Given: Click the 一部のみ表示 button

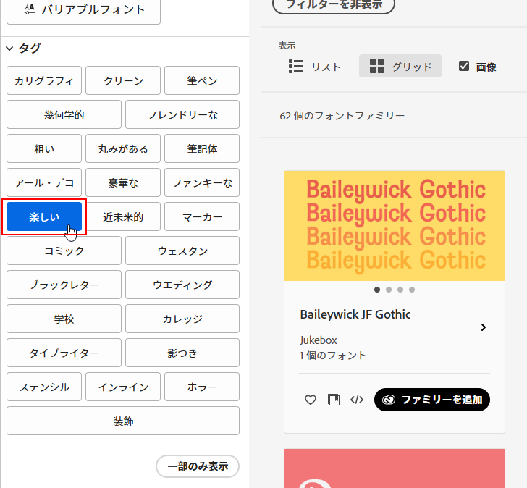Looking at the screenshot, I should [x=198, y=466].
